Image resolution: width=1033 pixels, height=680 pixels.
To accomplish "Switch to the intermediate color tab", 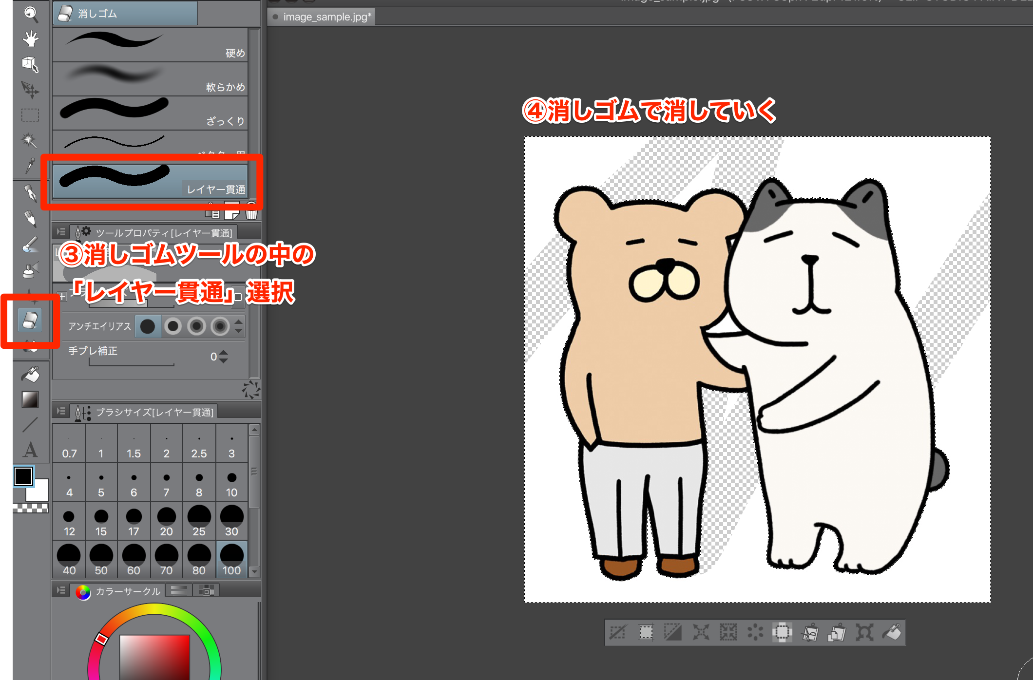I will (207, 591).
